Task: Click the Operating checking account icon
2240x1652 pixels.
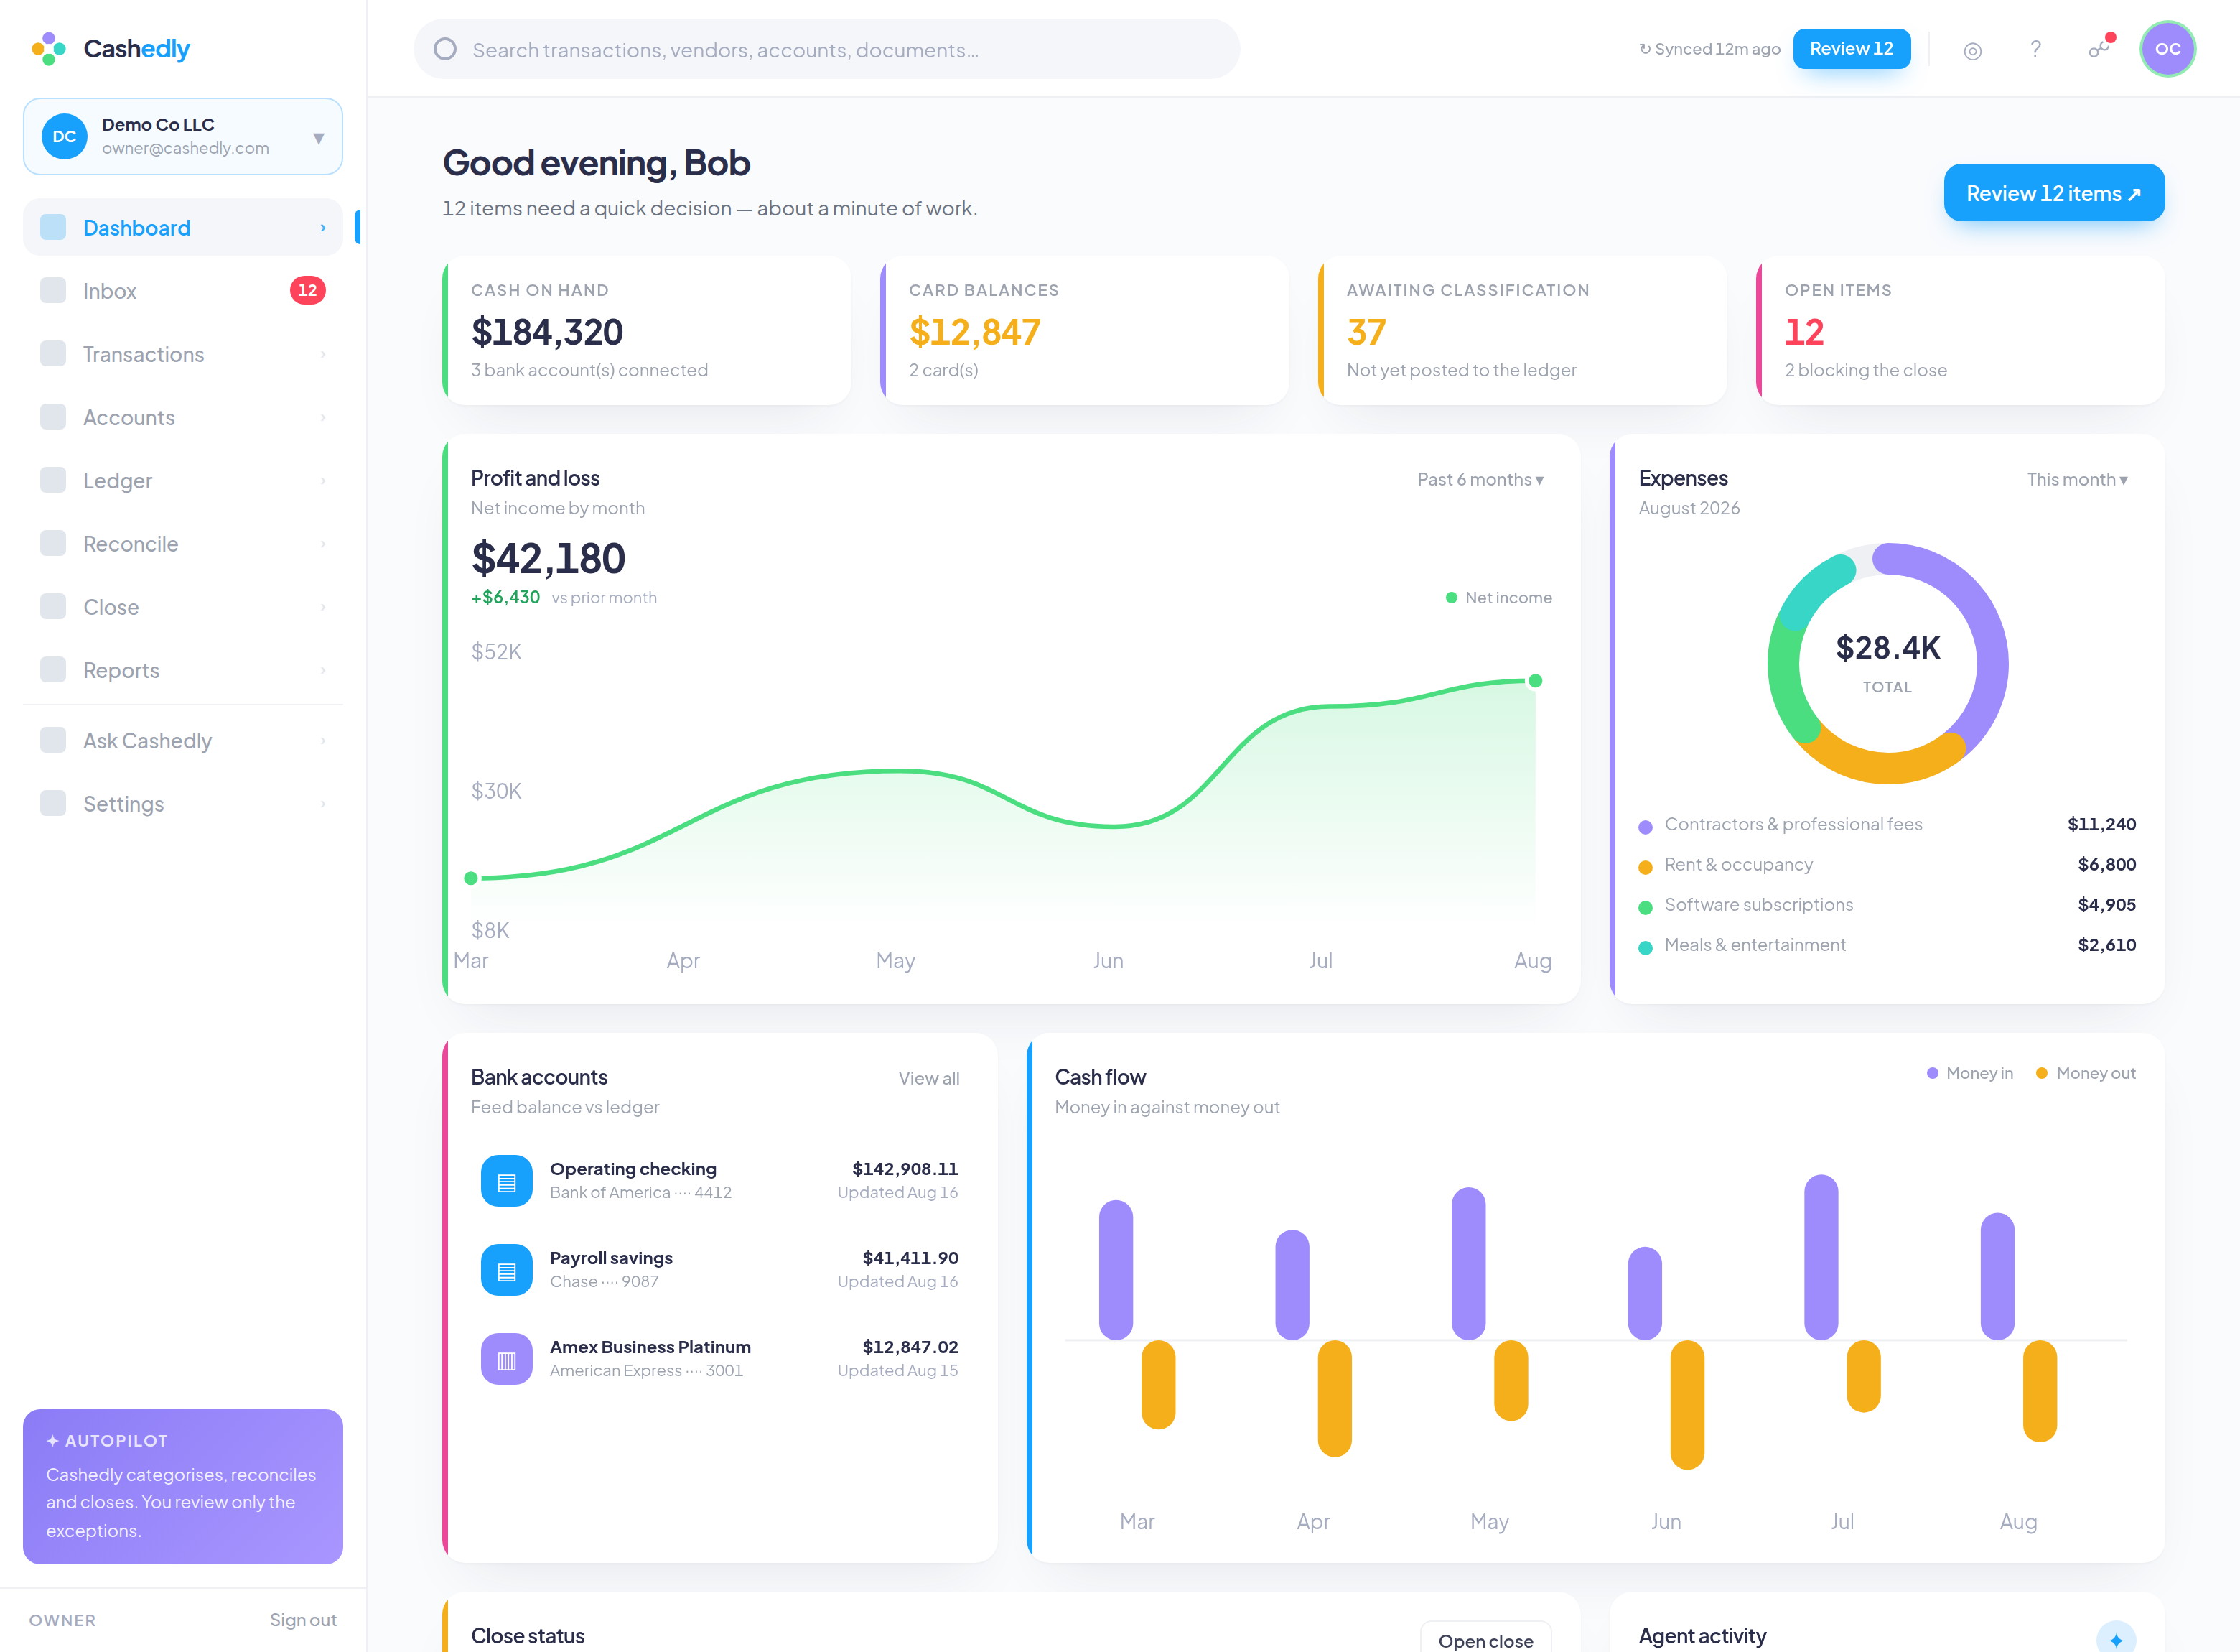Action: point(507,1181)
